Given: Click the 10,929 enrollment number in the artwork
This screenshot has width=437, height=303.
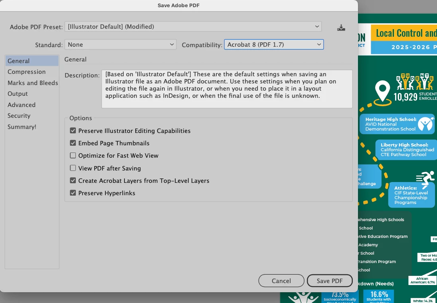Looking at the screenshot, I should (405, 97).
